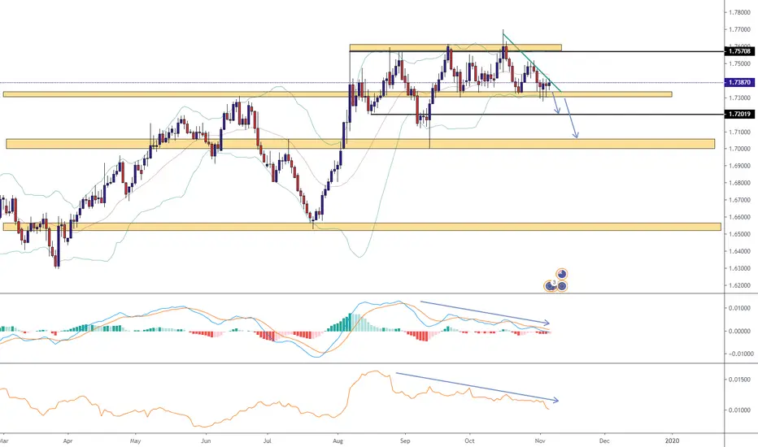Select the black horizontal line at 1.72019
The width and height of the screenshot is (758, 447).
click(x=547, y=115)
